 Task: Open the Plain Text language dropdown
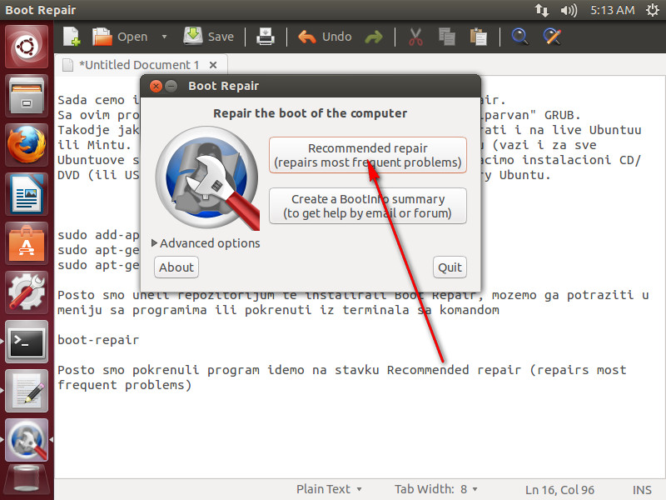tap(329, 489)
